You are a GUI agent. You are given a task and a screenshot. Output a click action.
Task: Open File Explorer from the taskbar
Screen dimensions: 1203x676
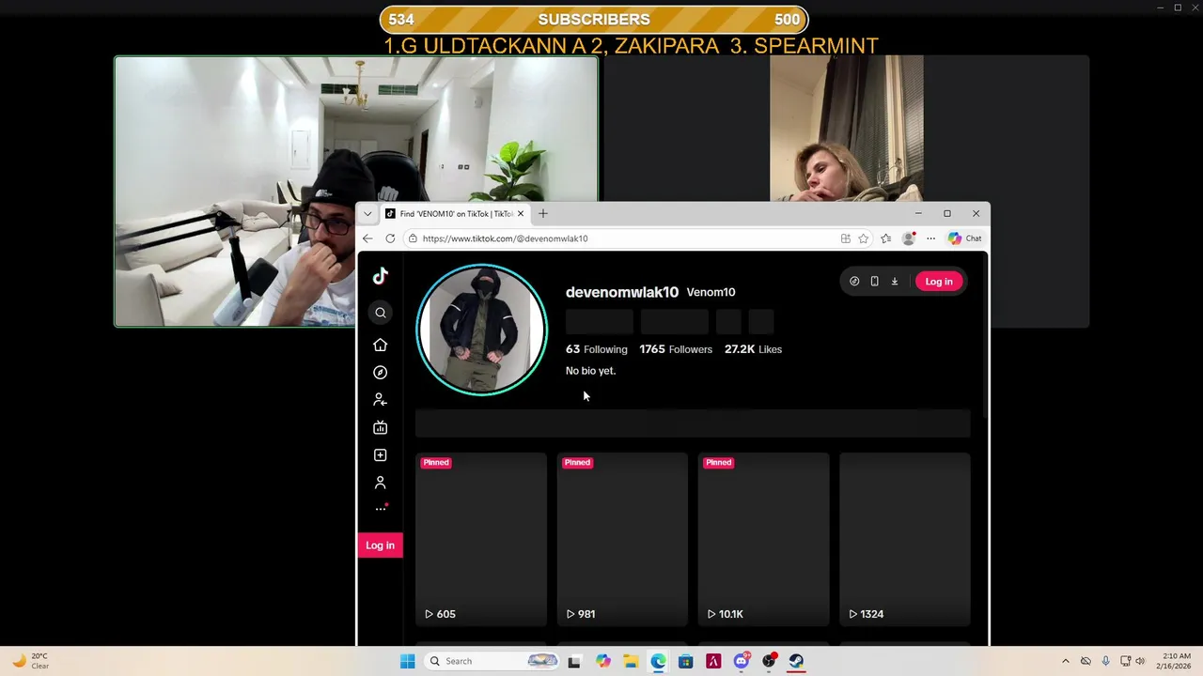pyautogui.click(x=631, y=661)
